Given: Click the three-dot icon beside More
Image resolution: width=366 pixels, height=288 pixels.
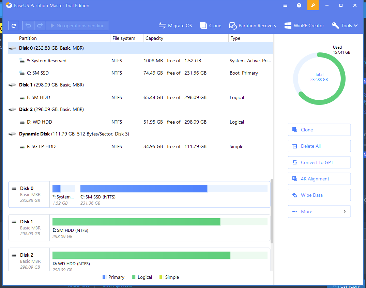Looking at the screenshot, I should tap(295, 211).
